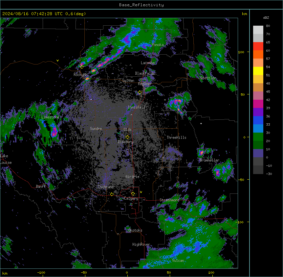
Task: Click the Ponoka city label
Action: (158, 45)
